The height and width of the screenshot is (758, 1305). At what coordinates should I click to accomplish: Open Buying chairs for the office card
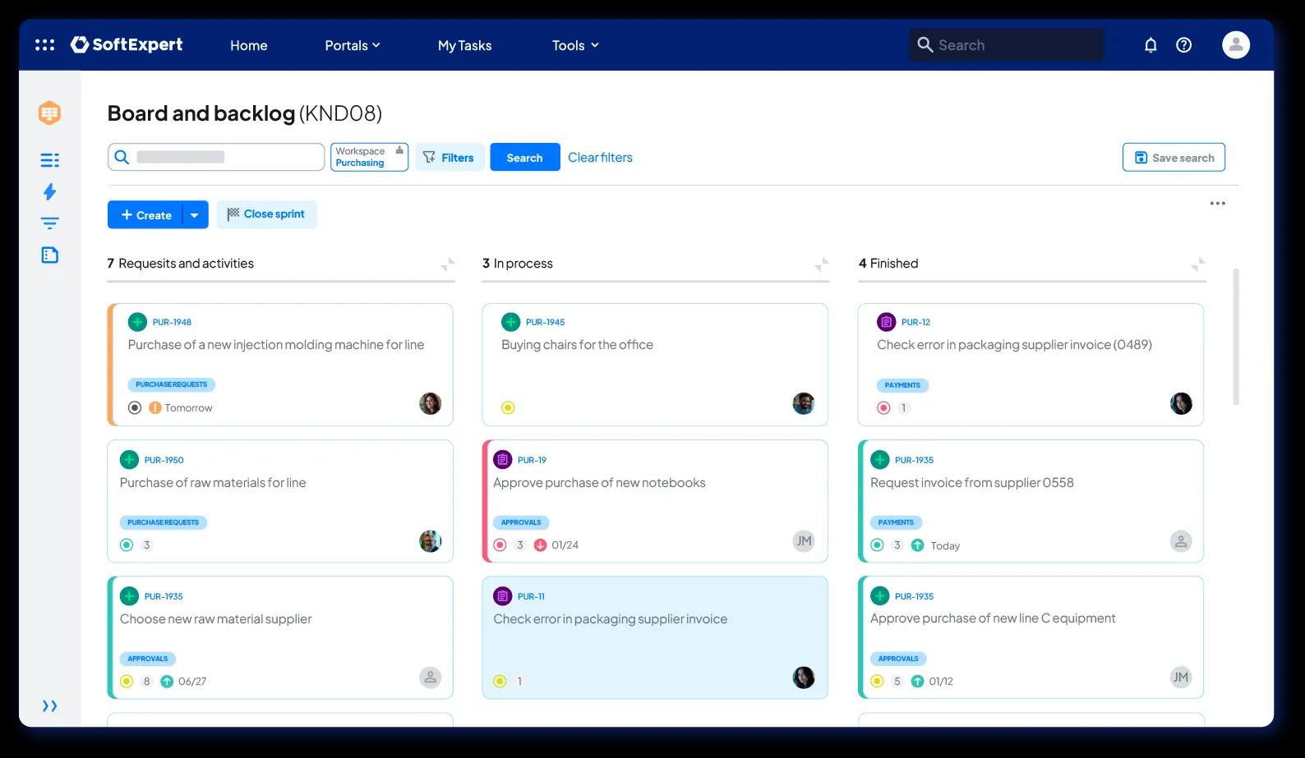[655, 365]
